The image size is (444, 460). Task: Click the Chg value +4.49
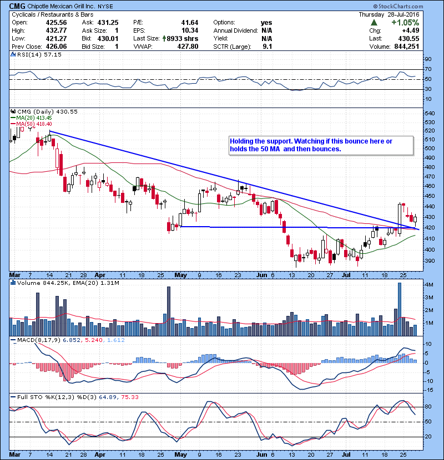point(411,30)
